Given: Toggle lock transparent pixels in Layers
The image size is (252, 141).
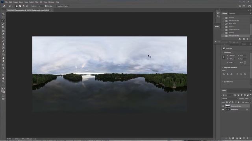Looking at the screenshot, I should click(x=227, y=102).
